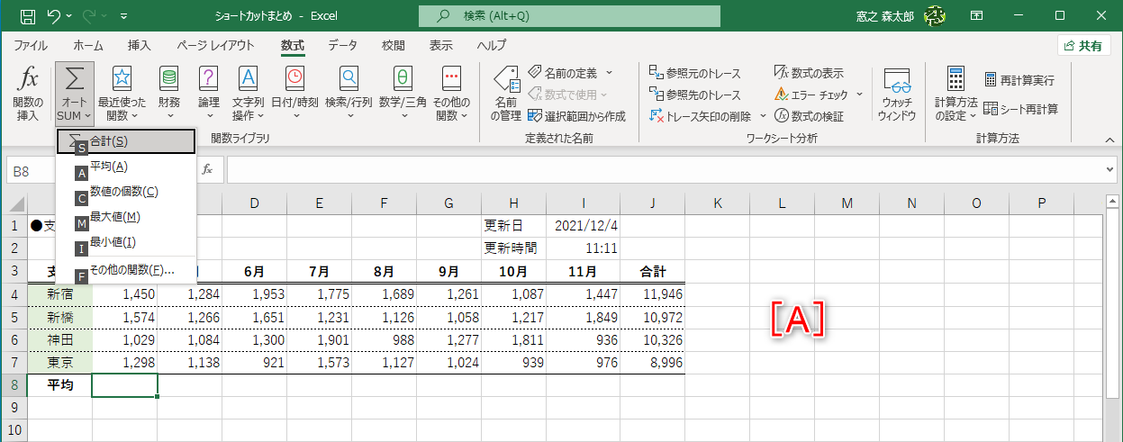This screenshot has width=1123, height=442.
Task: Choose 平均(A) from AutoSum menu
Action: click(125, 167)
